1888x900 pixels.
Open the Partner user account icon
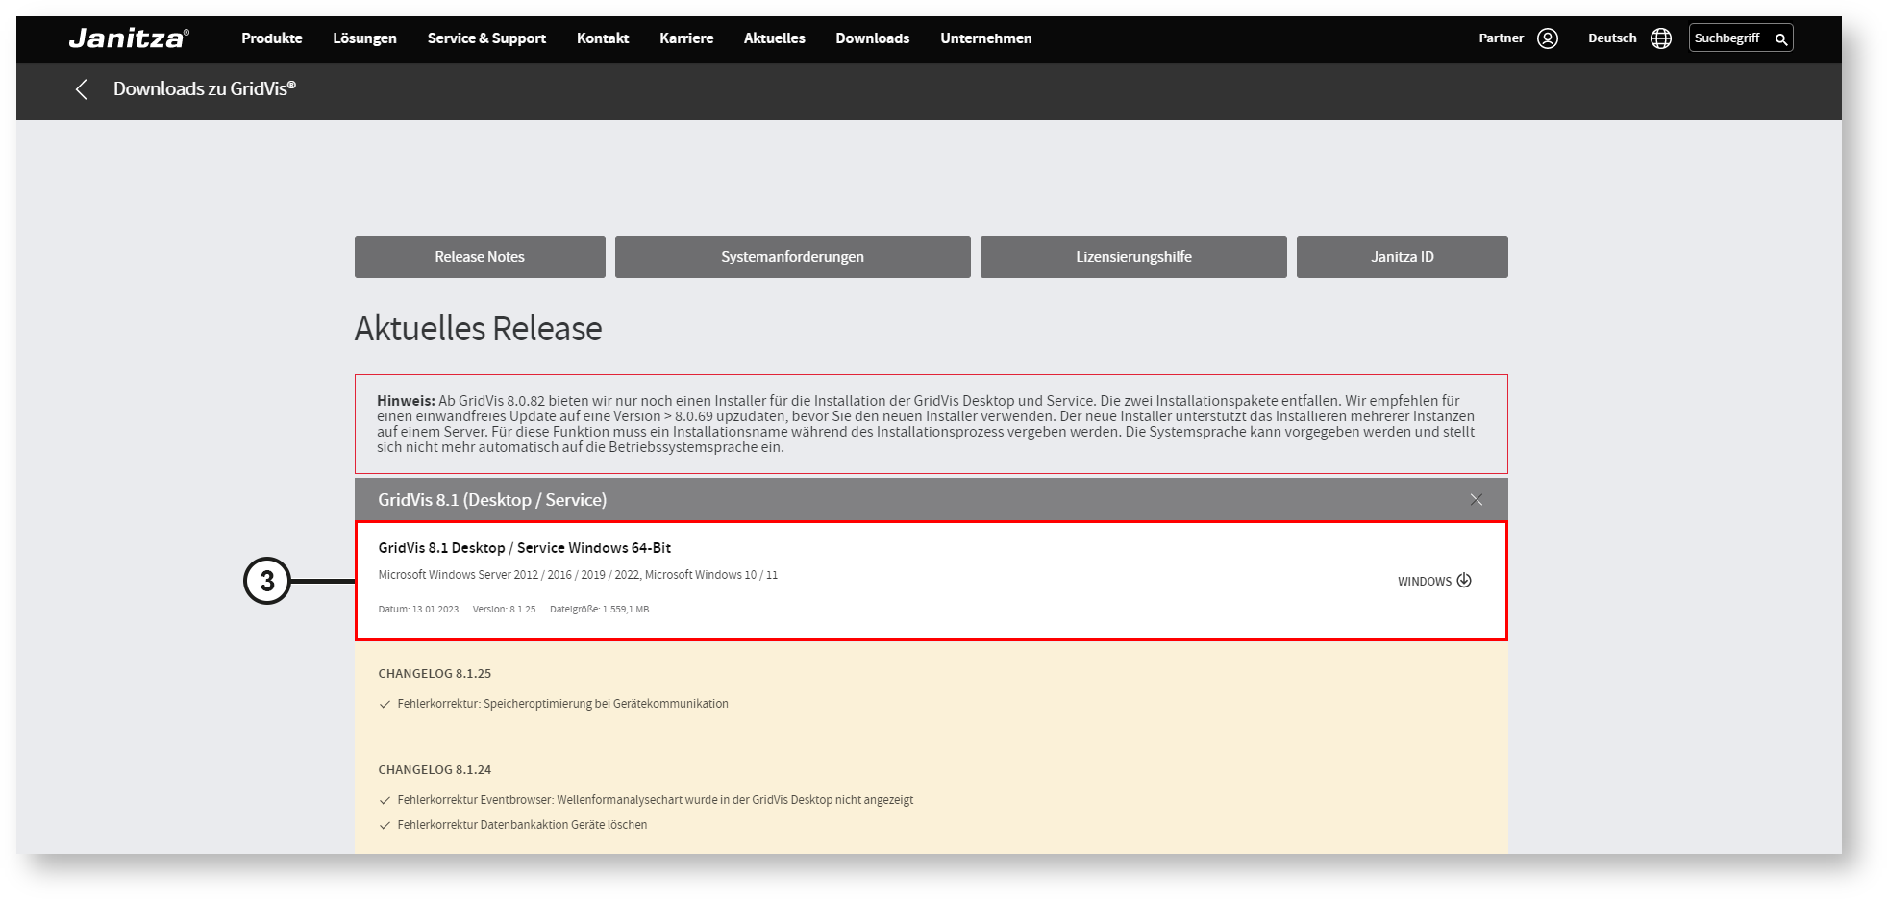pos(1547,38)
